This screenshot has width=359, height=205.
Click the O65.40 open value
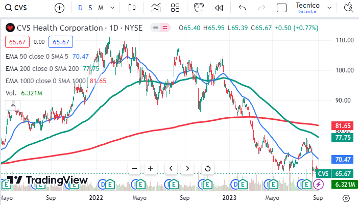[x=189, y=28]
